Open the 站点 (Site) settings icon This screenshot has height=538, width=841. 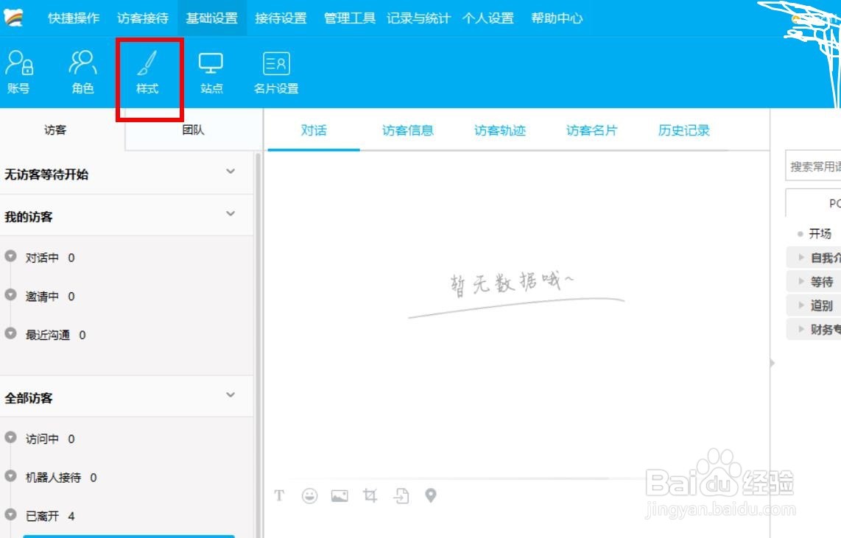coord(211,71)
